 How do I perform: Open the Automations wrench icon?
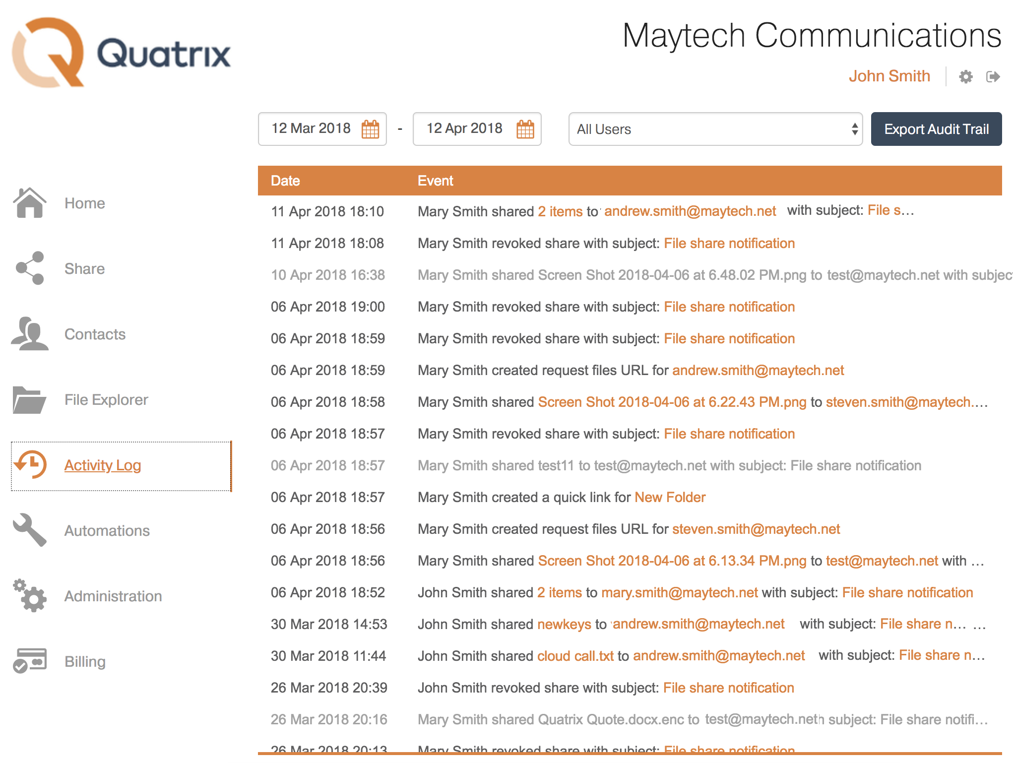click(x=30, y=530)
